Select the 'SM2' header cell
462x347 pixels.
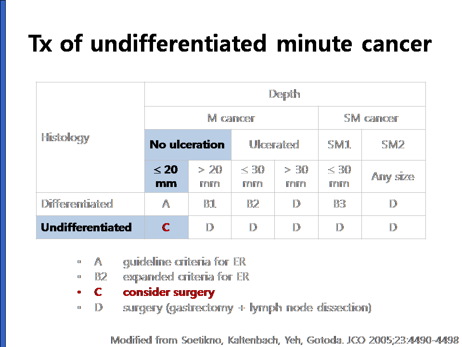393,145
